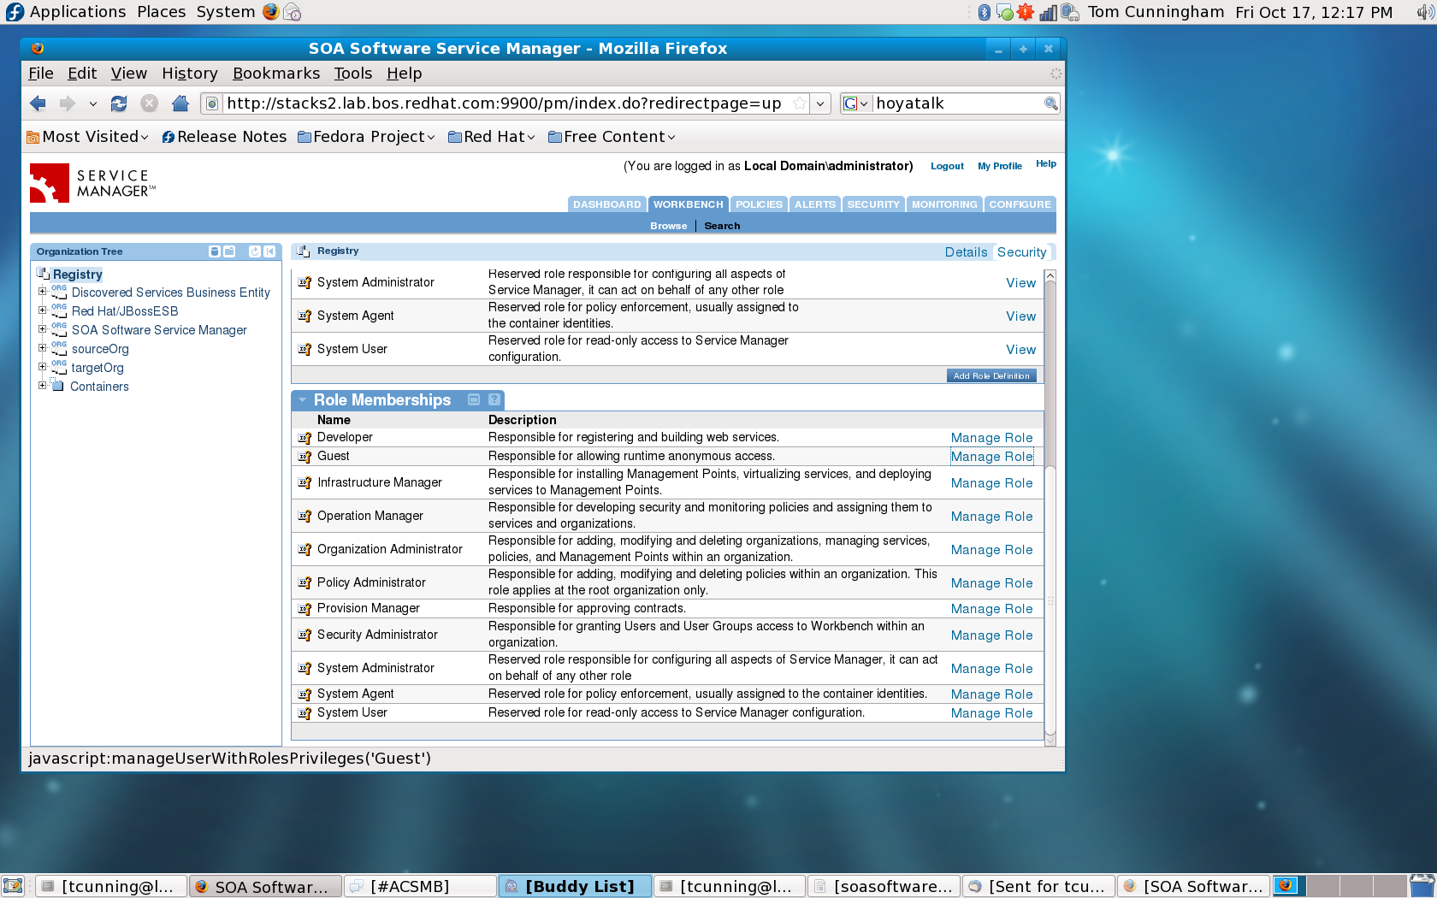Expand Discovered Services Business Entity node
This screenshot has height=898, width=1437.
click(x=42, y=292)
